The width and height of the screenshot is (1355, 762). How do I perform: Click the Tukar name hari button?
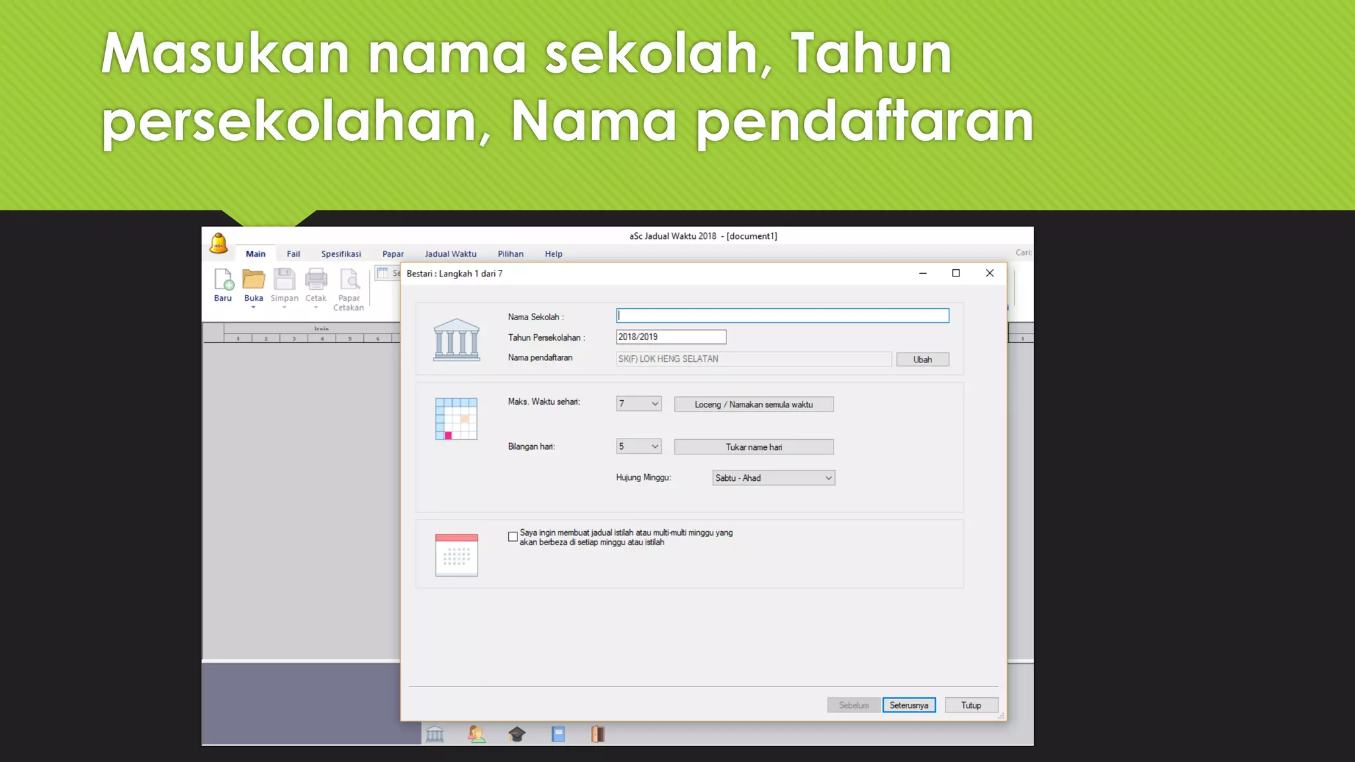(x=754, y=447)
